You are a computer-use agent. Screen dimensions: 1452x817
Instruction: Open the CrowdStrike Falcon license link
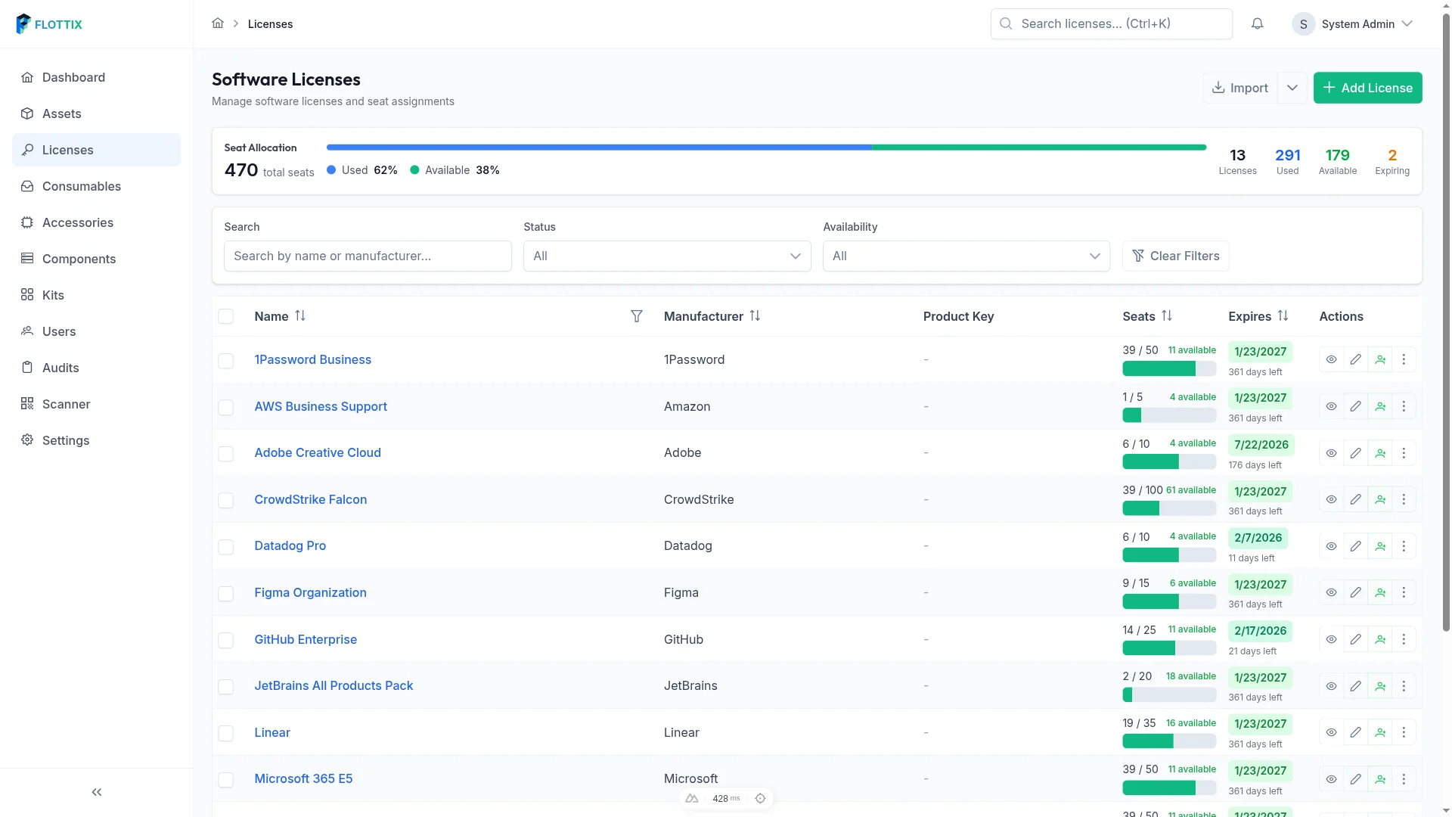[x=310, y=499]
